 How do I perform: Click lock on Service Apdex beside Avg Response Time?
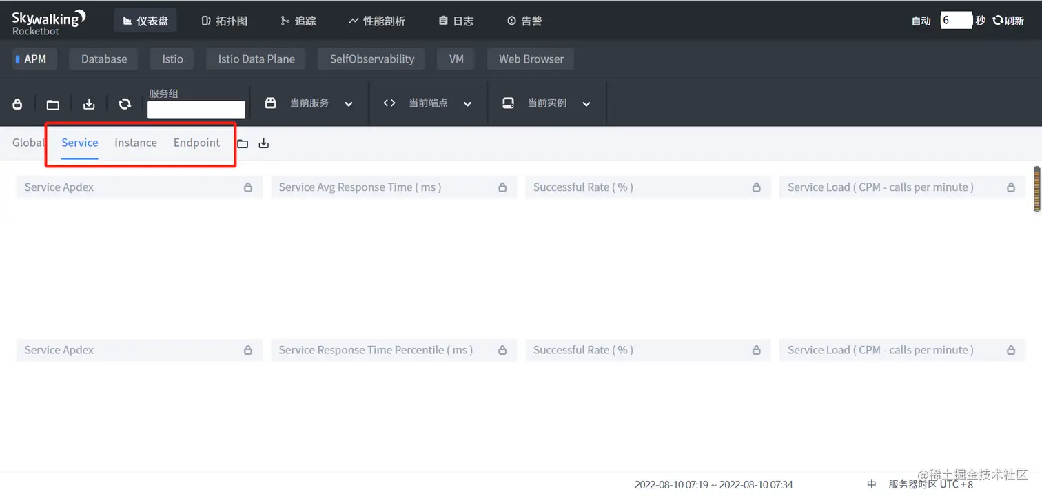coord(248,187)
